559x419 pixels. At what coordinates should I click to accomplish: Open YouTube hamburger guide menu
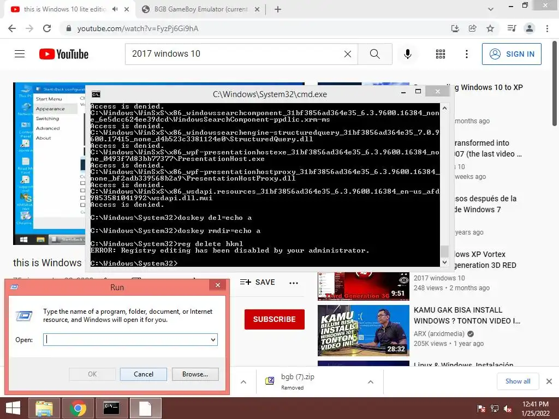pyautogui.click(x=20, y=54)
